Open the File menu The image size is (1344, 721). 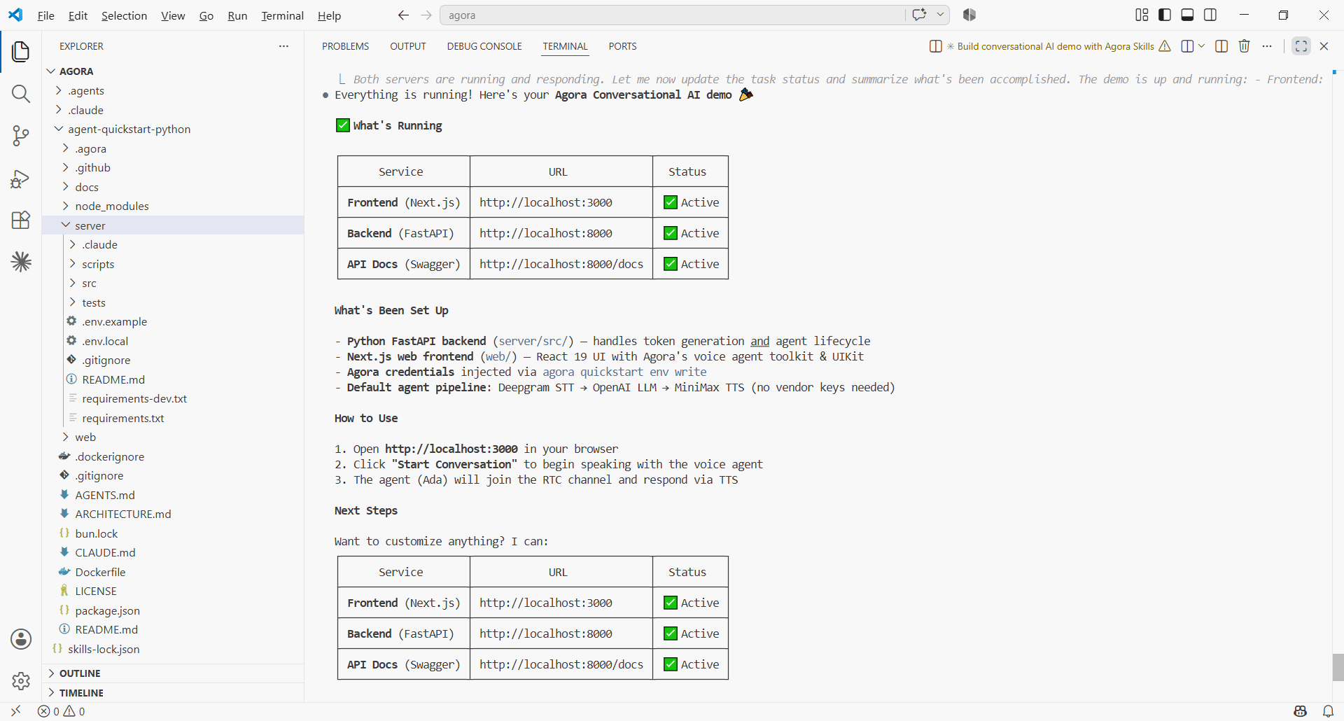click(45, 15)
